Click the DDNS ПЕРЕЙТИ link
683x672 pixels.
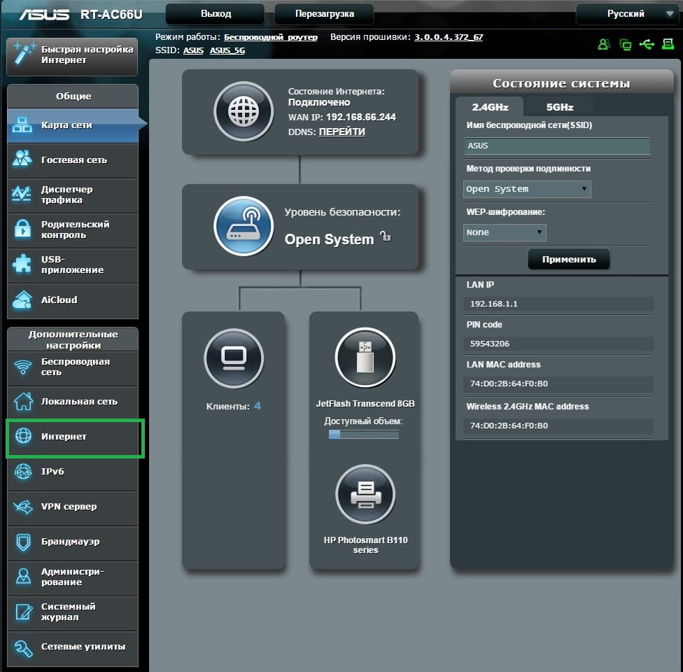(x=342, y=132)
